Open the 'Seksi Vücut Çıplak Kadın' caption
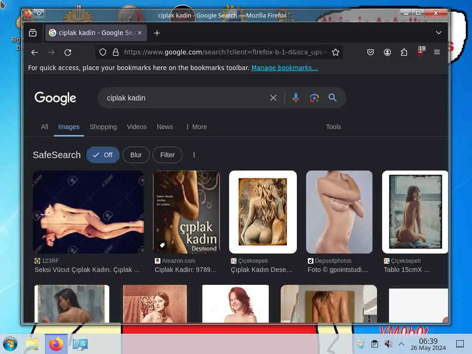This screenshot has height=354, width=472. click(87, 270)
